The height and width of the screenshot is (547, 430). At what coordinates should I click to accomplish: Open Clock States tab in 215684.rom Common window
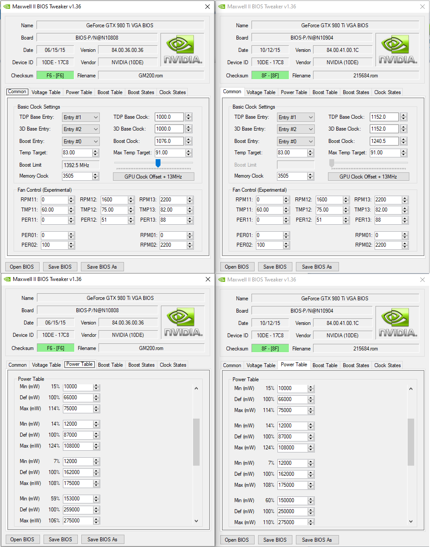387,92
